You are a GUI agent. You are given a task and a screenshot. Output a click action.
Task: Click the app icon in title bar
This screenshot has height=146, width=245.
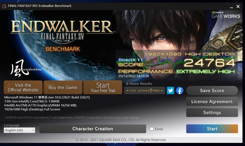pos(4,6)
